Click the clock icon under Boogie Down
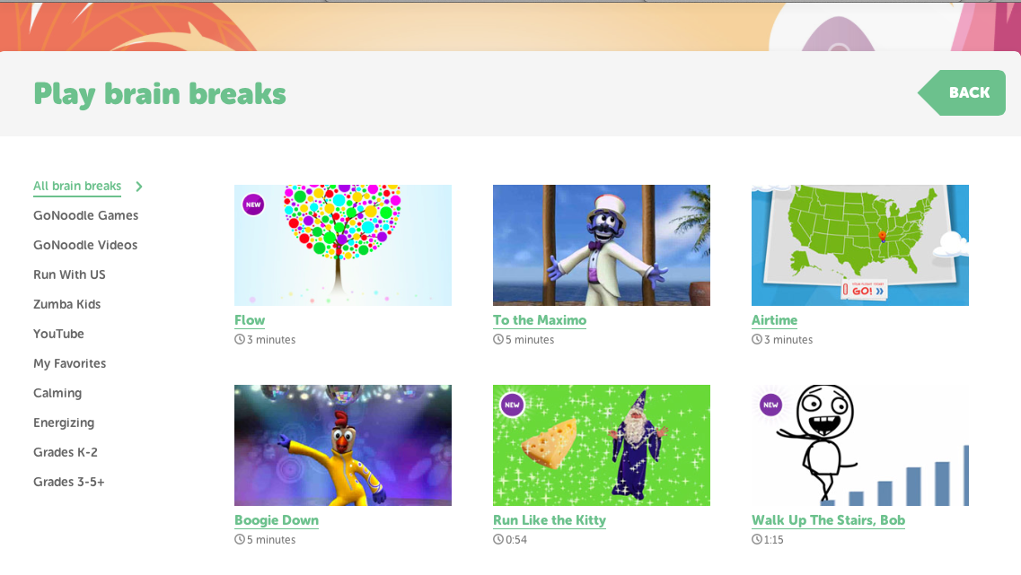Image resolution: width=1021 pixels, height=575 pixels. pyautogui.click(x=240, y=539)
